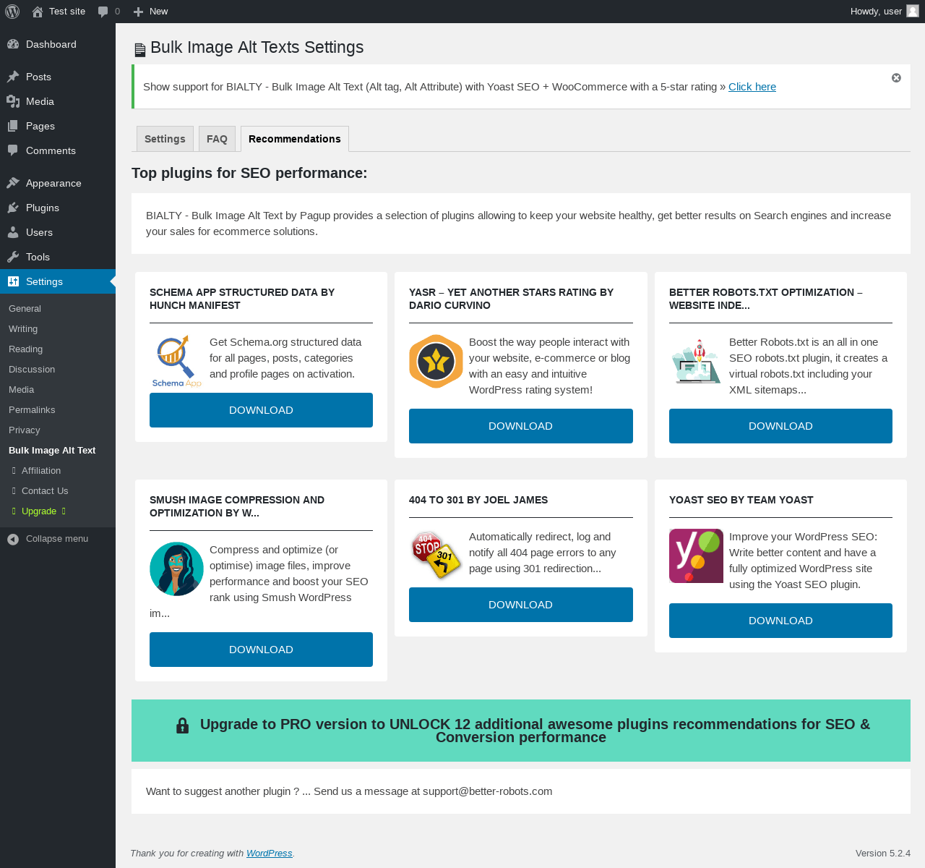
Task: Download Yoast SEO plugin
Action: pyautogui.click(x=780, y=621)
